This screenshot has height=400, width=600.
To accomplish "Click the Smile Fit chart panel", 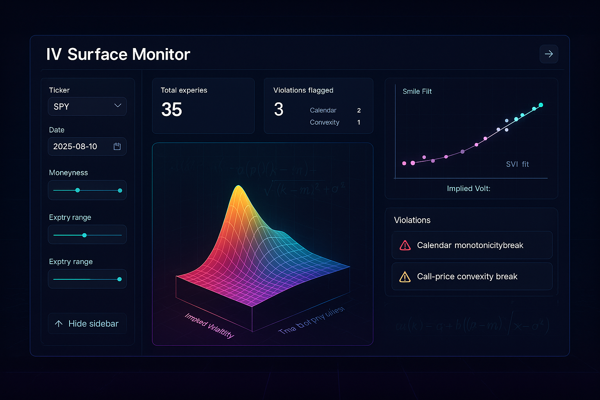I will click(x=471, y=137).
